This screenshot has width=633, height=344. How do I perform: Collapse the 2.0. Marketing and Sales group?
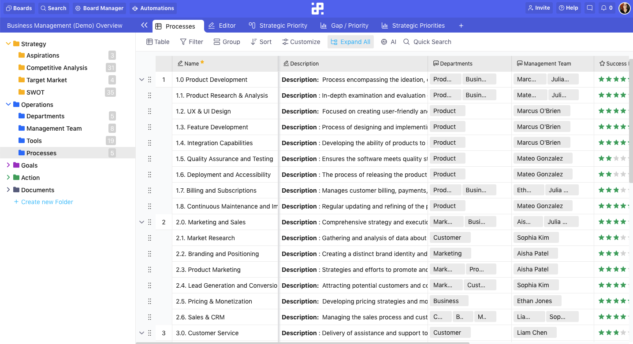click(x=141, y=222)
